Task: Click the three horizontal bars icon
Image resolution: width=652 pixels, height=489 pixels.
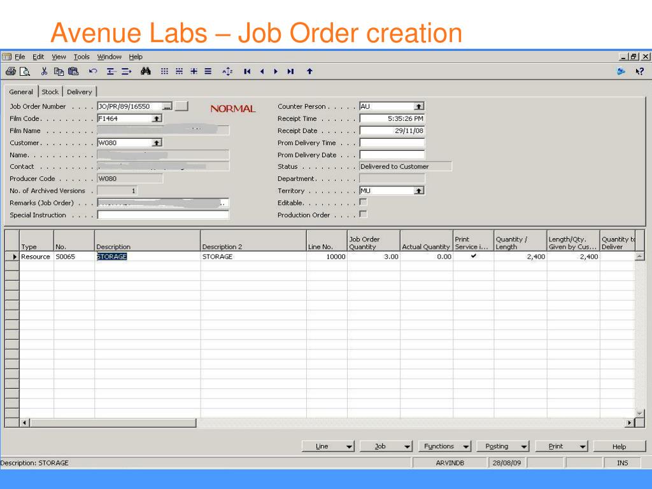Action: click(208, 71)
